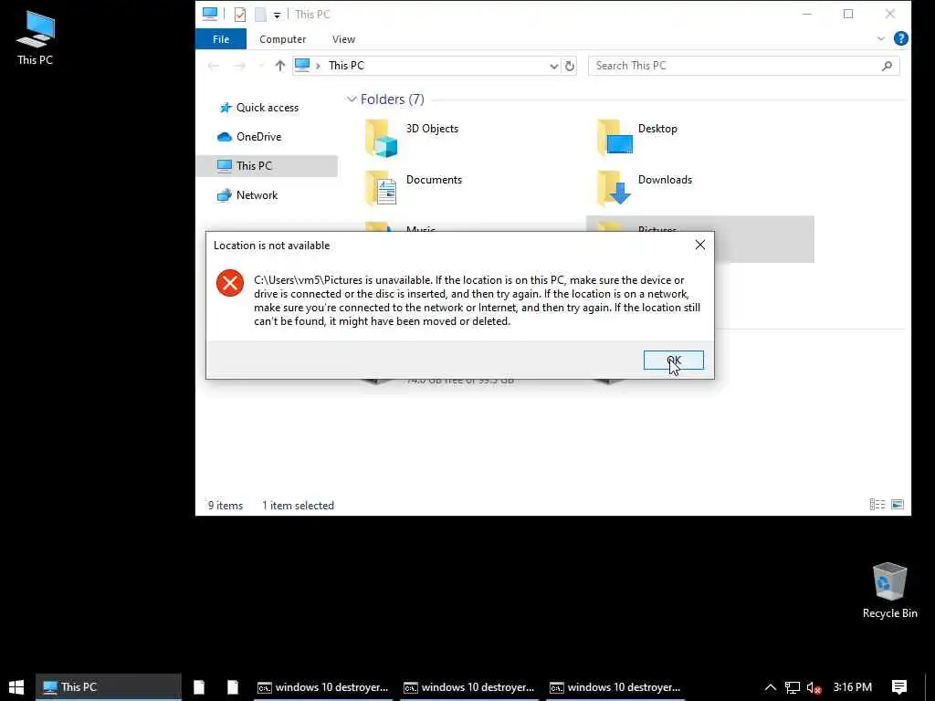Click the New folder quick access icon

pos(260,15)
